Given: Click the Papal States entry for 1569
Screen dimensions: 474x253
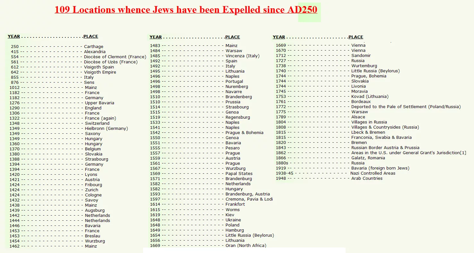Looking at the screenshot, I should 239,174.
